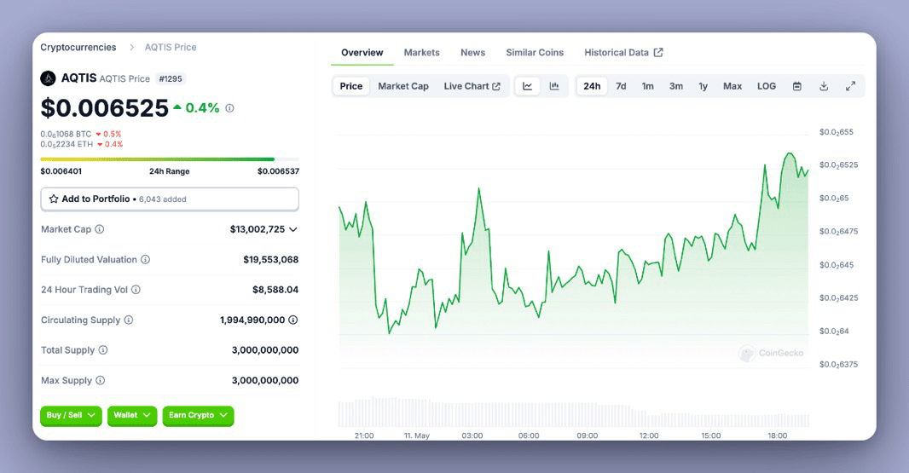Expand the Market Cap value chevron
909x473 pixels.
pos(293,229)
